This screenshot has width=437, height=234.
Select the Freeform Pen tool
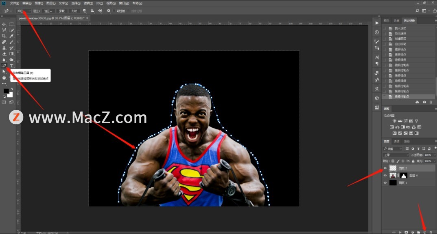click(4, 66)
